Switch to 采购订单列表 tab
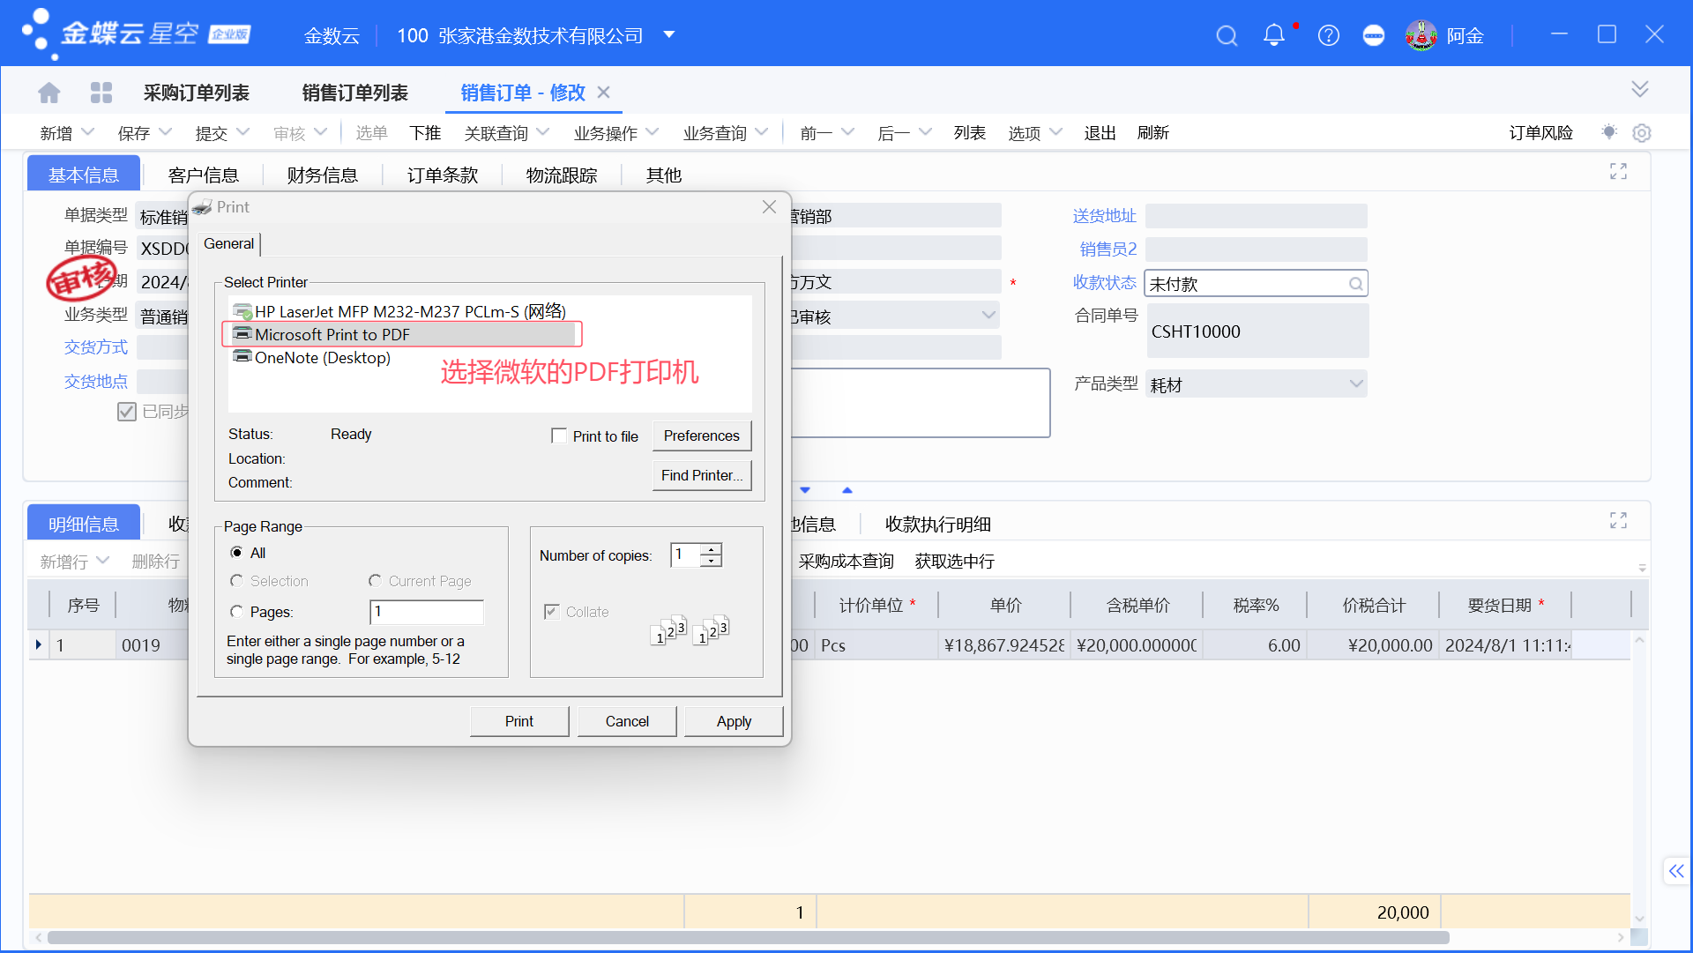The height and width of the screenshot is (953, 1693). [196, 93]
